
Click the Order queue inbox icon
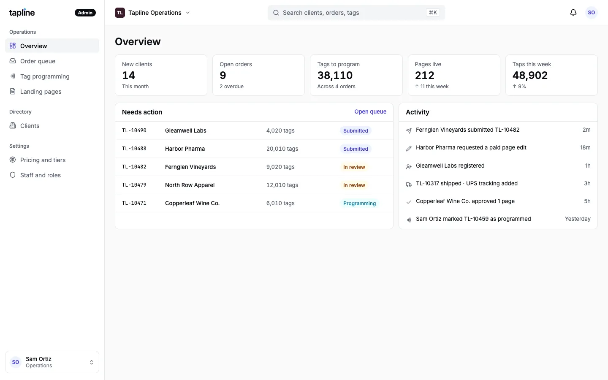(x=13, y=61)
